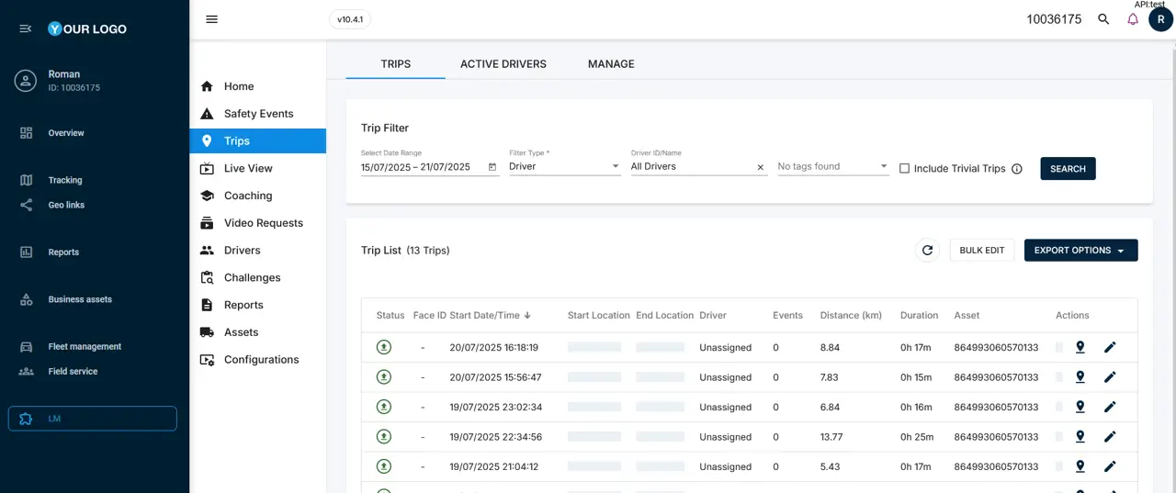Viewport: 1176px width, 493px height.
Task: Open Roman's user profile avatar
Action: coord(26,81)
